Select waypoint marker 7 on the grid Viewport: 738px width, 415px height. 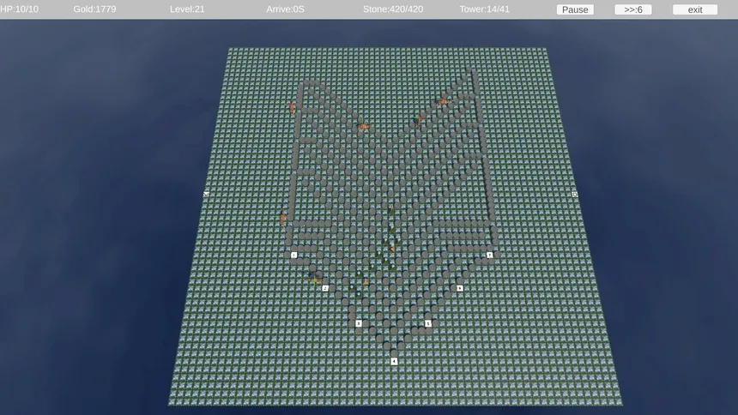489,255
